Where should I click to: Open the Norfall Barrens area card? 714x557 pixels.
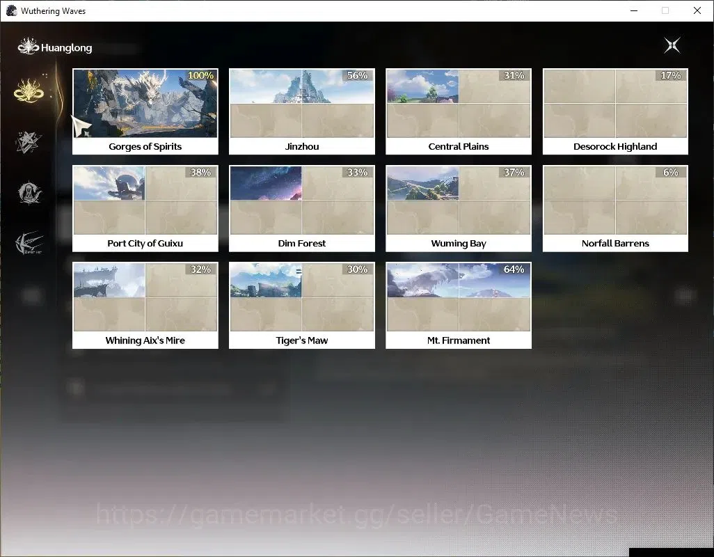coord(615,209)
